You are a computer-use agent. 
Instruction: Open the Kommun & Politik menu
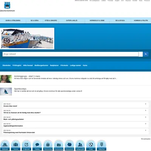[141, 20]
